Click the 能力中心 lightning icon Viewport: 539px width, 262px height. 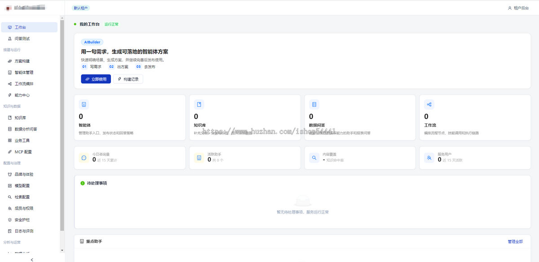(x=10, y=95)
